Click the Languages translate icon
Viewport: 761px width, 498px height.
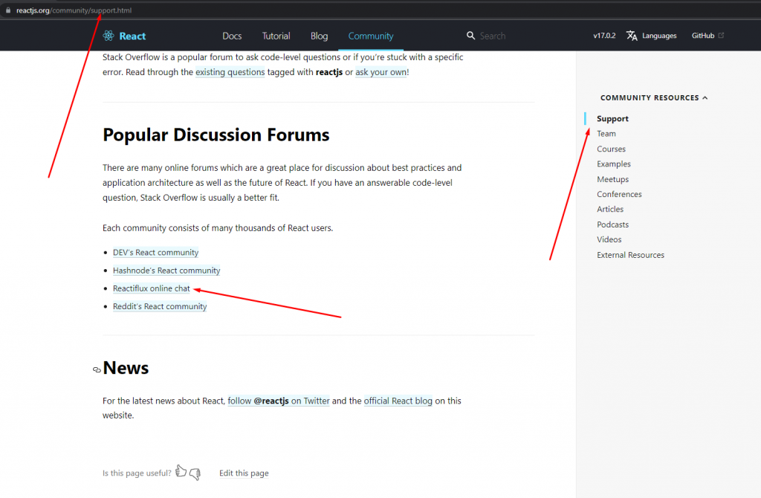(632, 36)
